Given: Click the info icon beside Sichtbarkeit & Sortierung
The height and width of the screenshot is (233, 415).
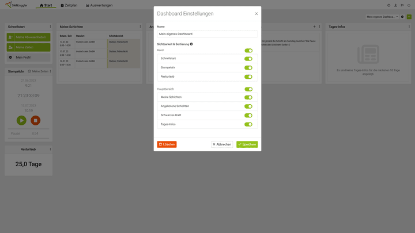Looking at the screenshot, I should (x=191, y=44).
